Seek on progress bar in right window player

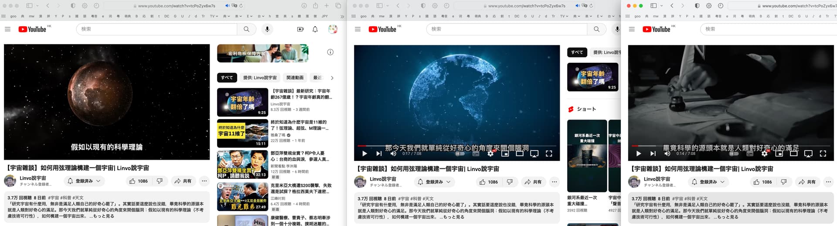(x=731, y=146)
